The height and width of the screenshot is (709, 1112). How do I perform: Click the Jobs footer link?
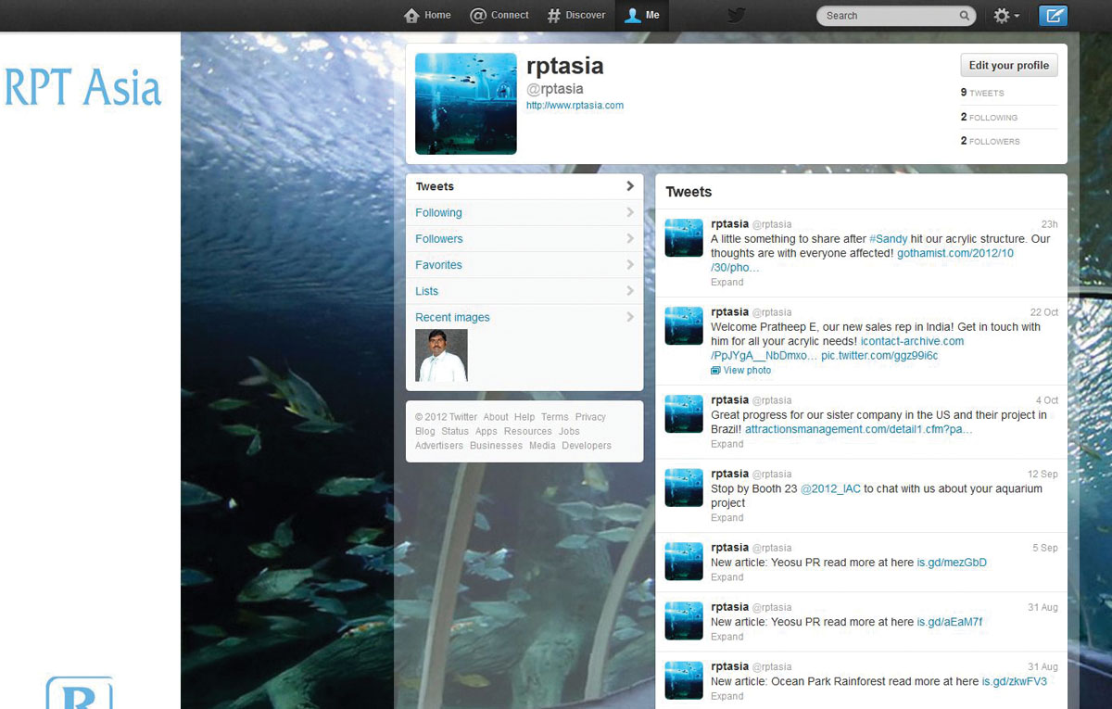pos(569,432)
